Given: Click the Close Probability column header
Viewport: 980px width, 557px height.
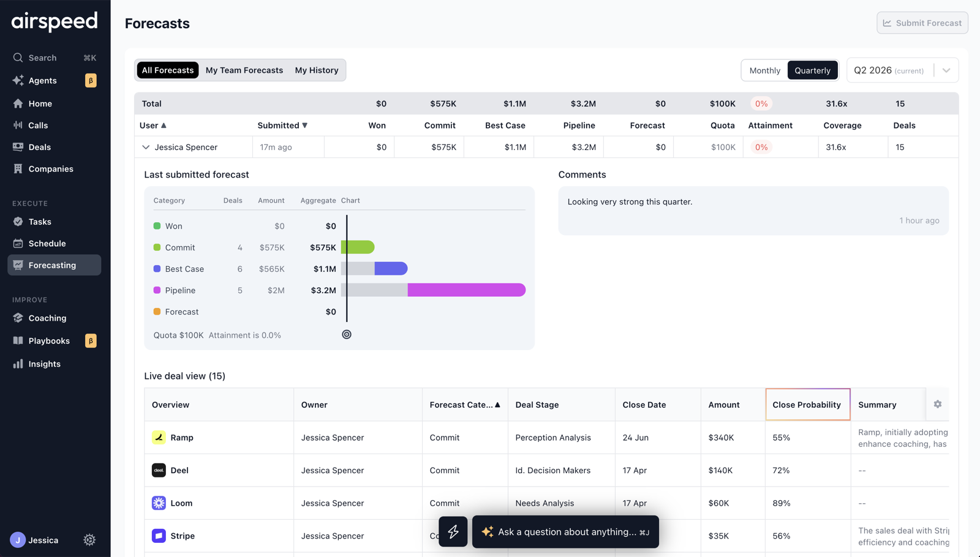Looking at the screenshot, I should [807, 405].
